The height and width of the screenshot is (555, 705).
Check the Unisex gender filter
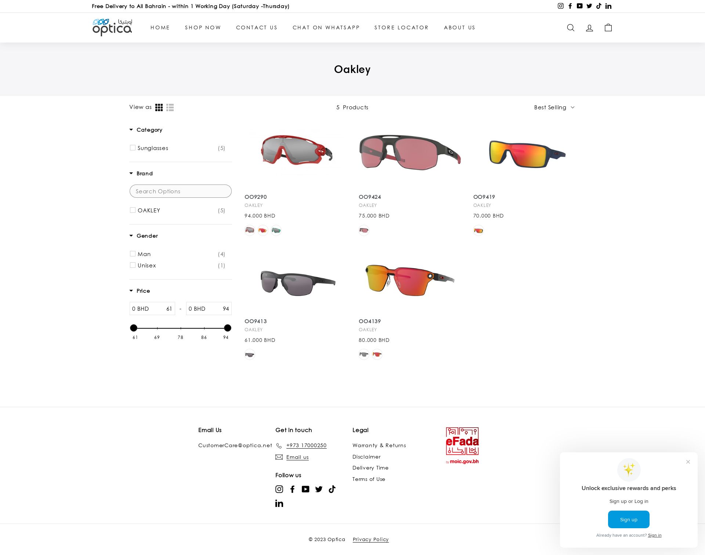coord(133,265)
